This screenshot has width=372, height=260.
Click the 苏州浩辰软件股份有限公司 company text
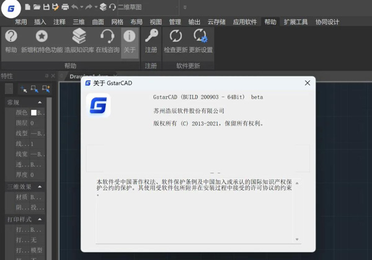pyautogui.click(x=188, y=111)
